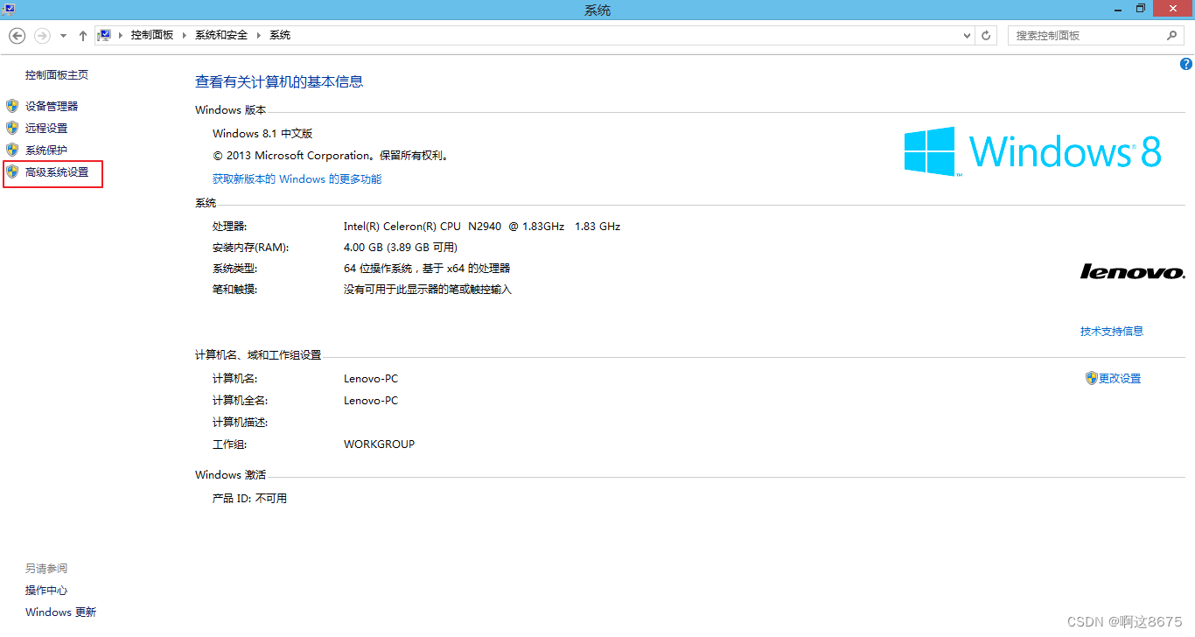Screen dimensions: 1195x637
Task: Open 设备管理器 from the sidebar
Action: click(x=52, y=106)
